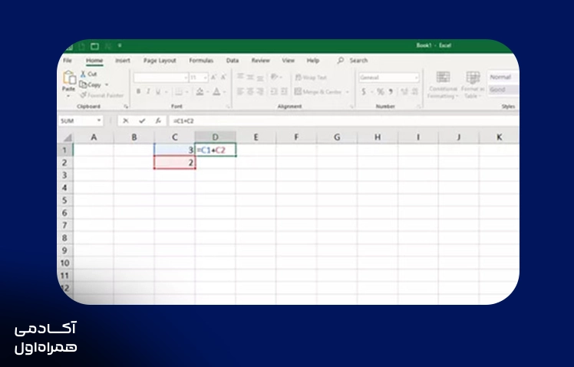Screen dimensions: 574x367
Task: Apply the Normal cell style
Action: pos(503,77)
